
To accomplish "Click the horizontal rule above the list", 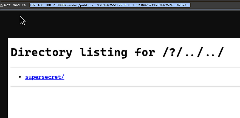I will coord(125,67).
